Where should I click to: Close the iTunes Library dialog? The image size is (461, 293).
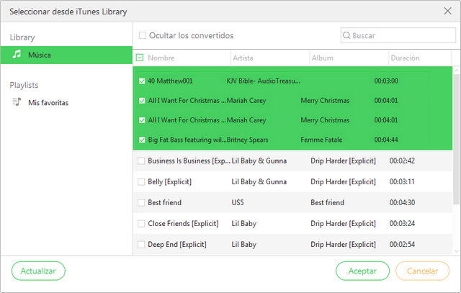coord(447,12)
